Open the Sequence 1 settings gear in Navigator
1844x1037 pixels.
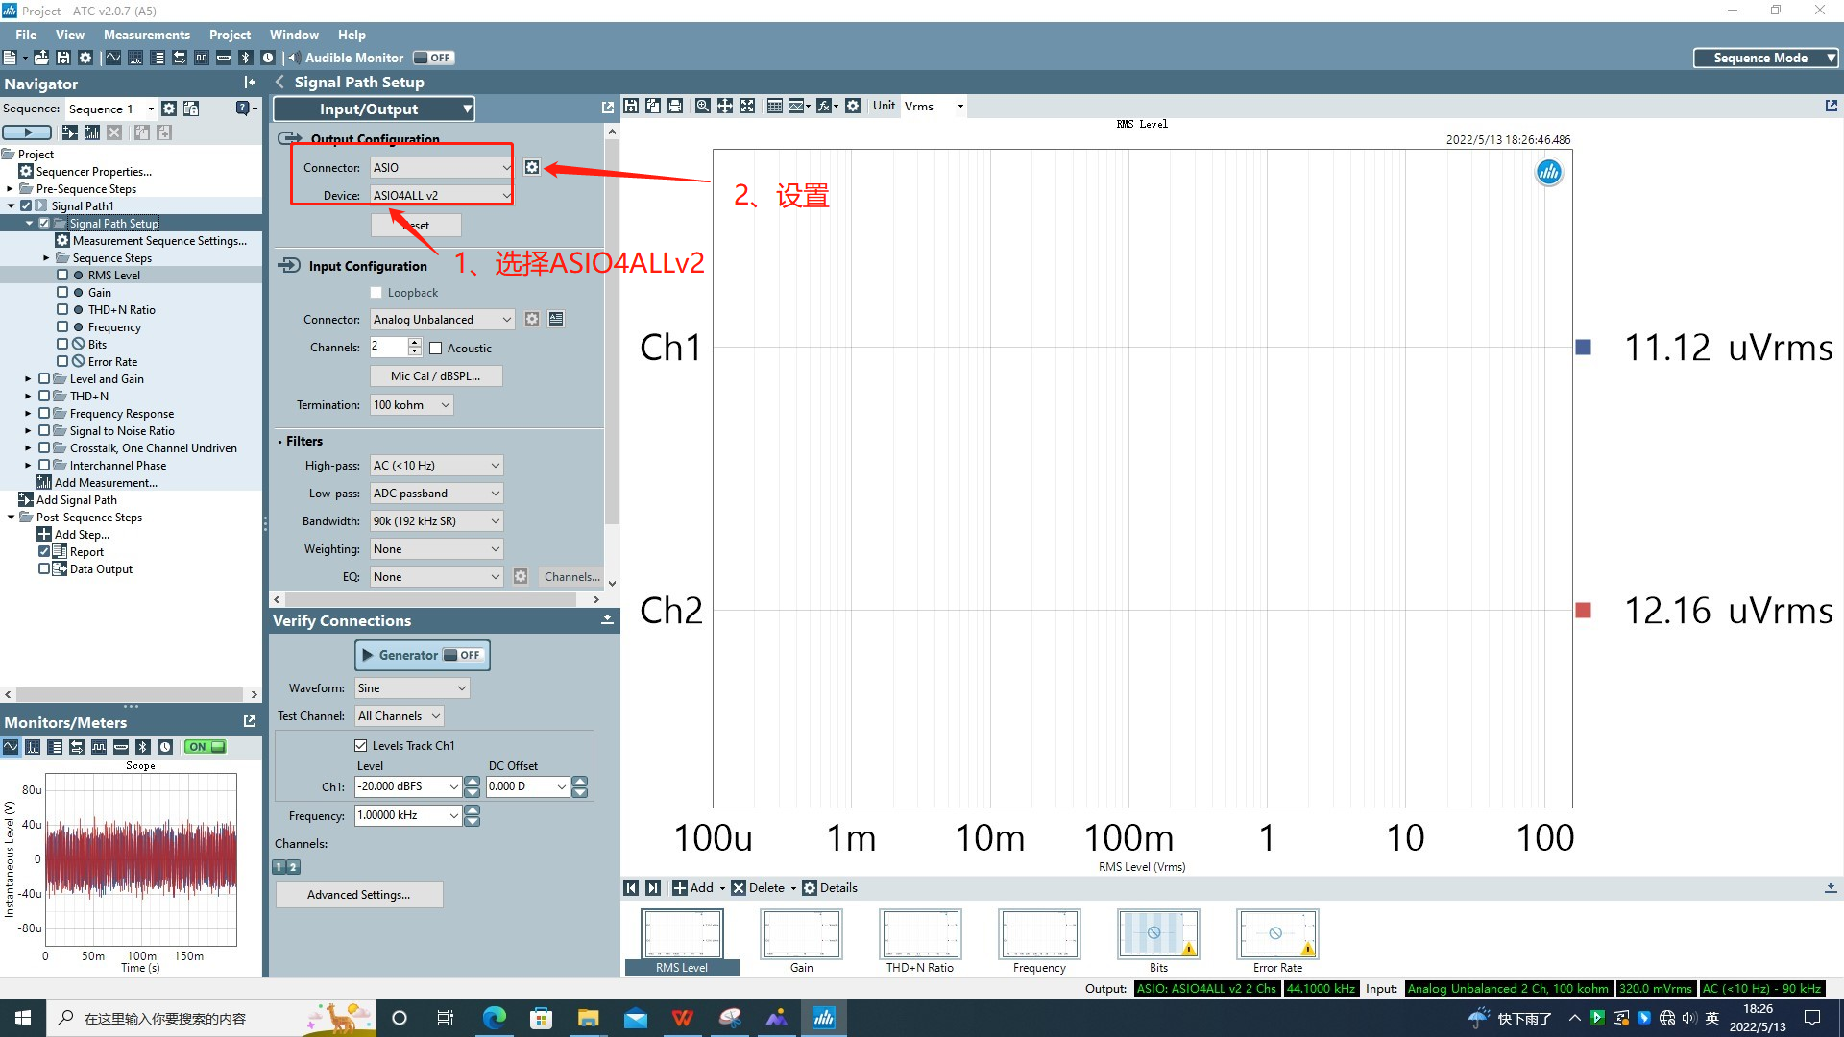pyautogui.click(x=169, y=109)
